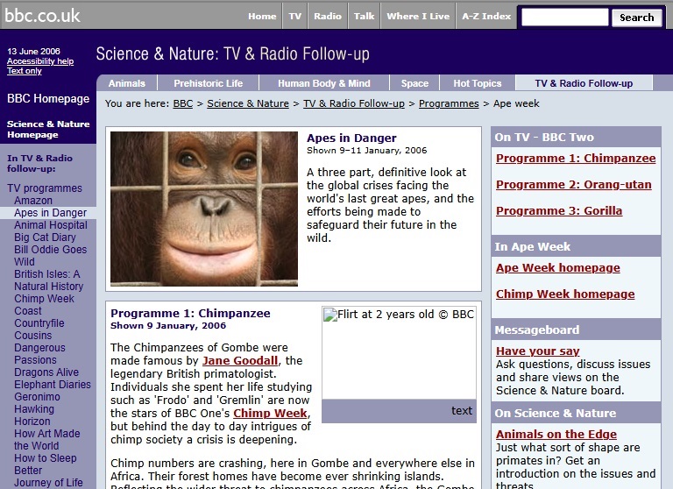
Task: Click Programmes in the breadcrumb
Action: (x=449, y=103)
